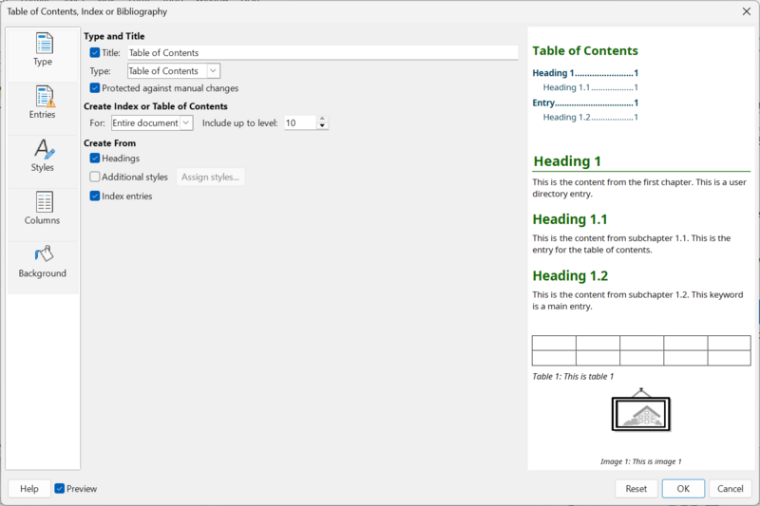760x506 pixels.
Task: Click the bold Entry line in preview
Action: (585, 103)
